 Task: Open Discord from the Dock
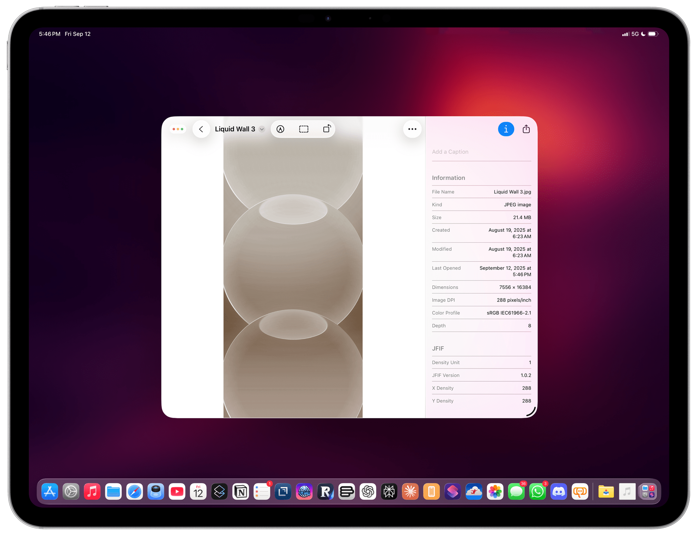tap(559, 492)
